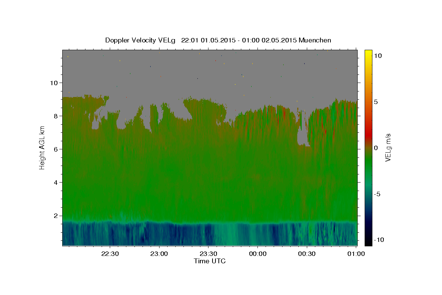Pick the black bottom of the colorbar
442x295 pixels.
coord(368,243)
